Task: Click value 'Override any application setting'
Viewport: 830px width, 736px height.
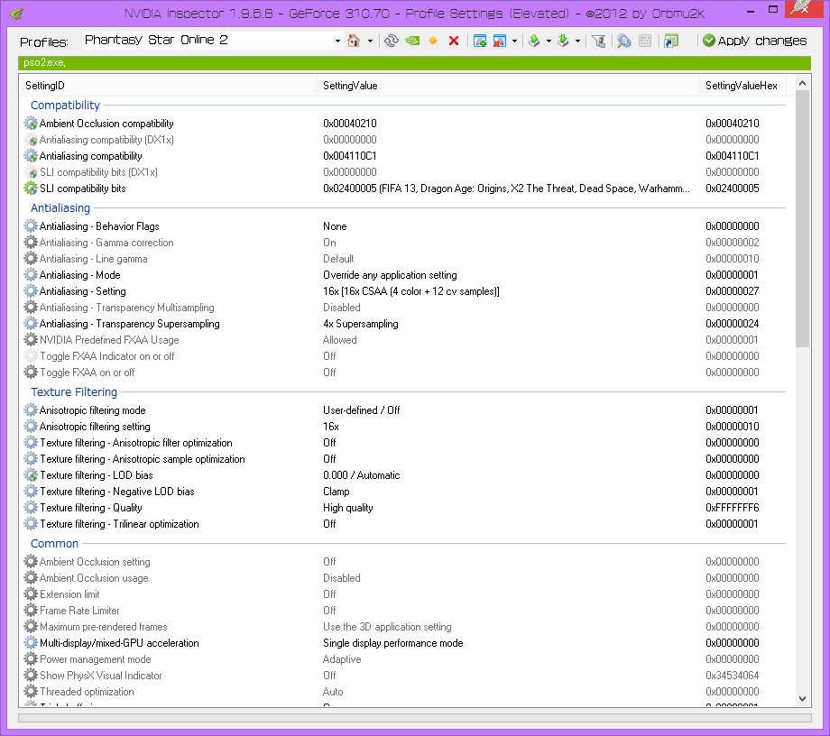Action: 390,275
